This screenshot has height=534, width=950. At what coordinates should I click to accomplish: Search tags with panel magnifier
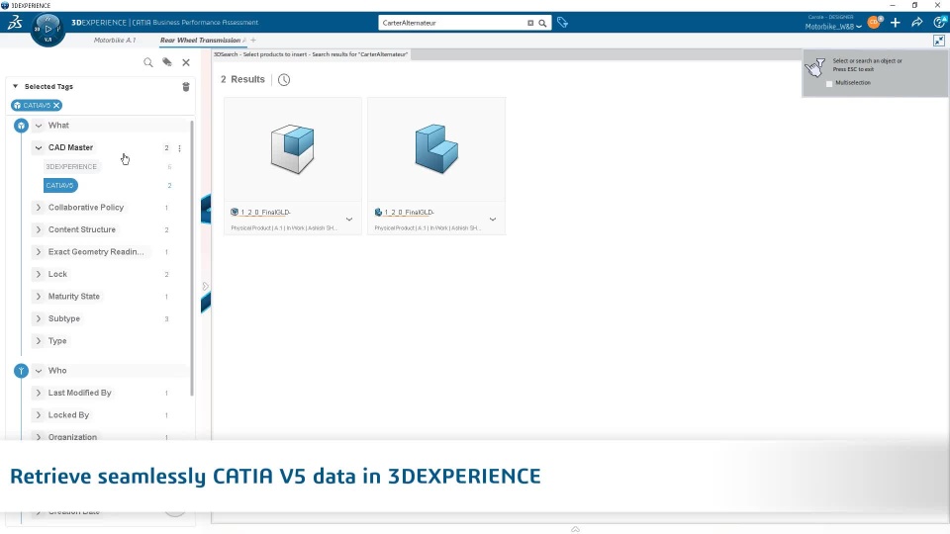[147, 62]
